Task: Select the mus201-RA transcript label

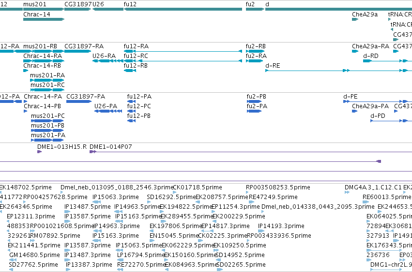Action: [x=47, y=75]
